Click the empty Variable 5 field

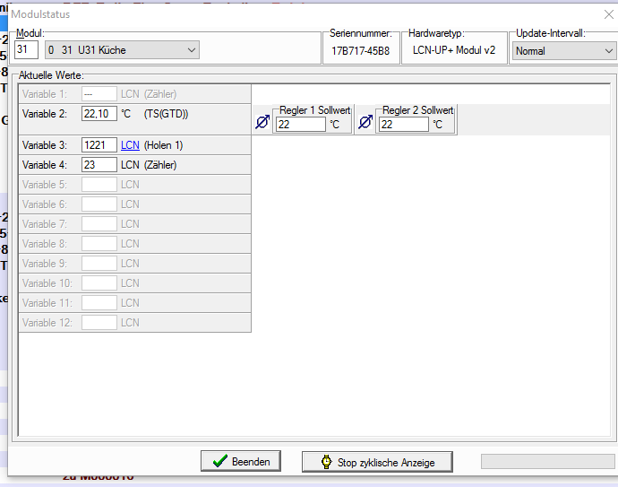[x=99, y=185]
